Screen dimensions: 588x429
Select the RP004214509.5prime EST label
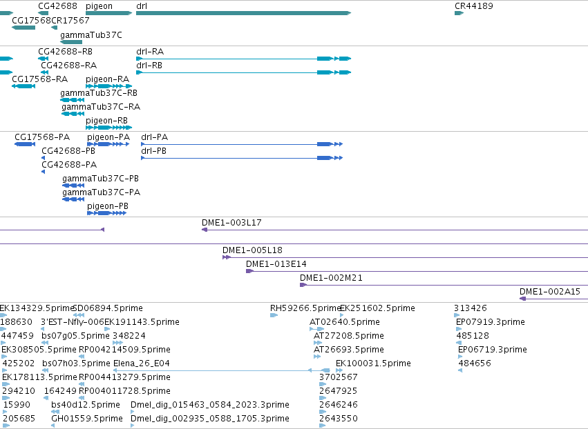click(x=124, y=350)
